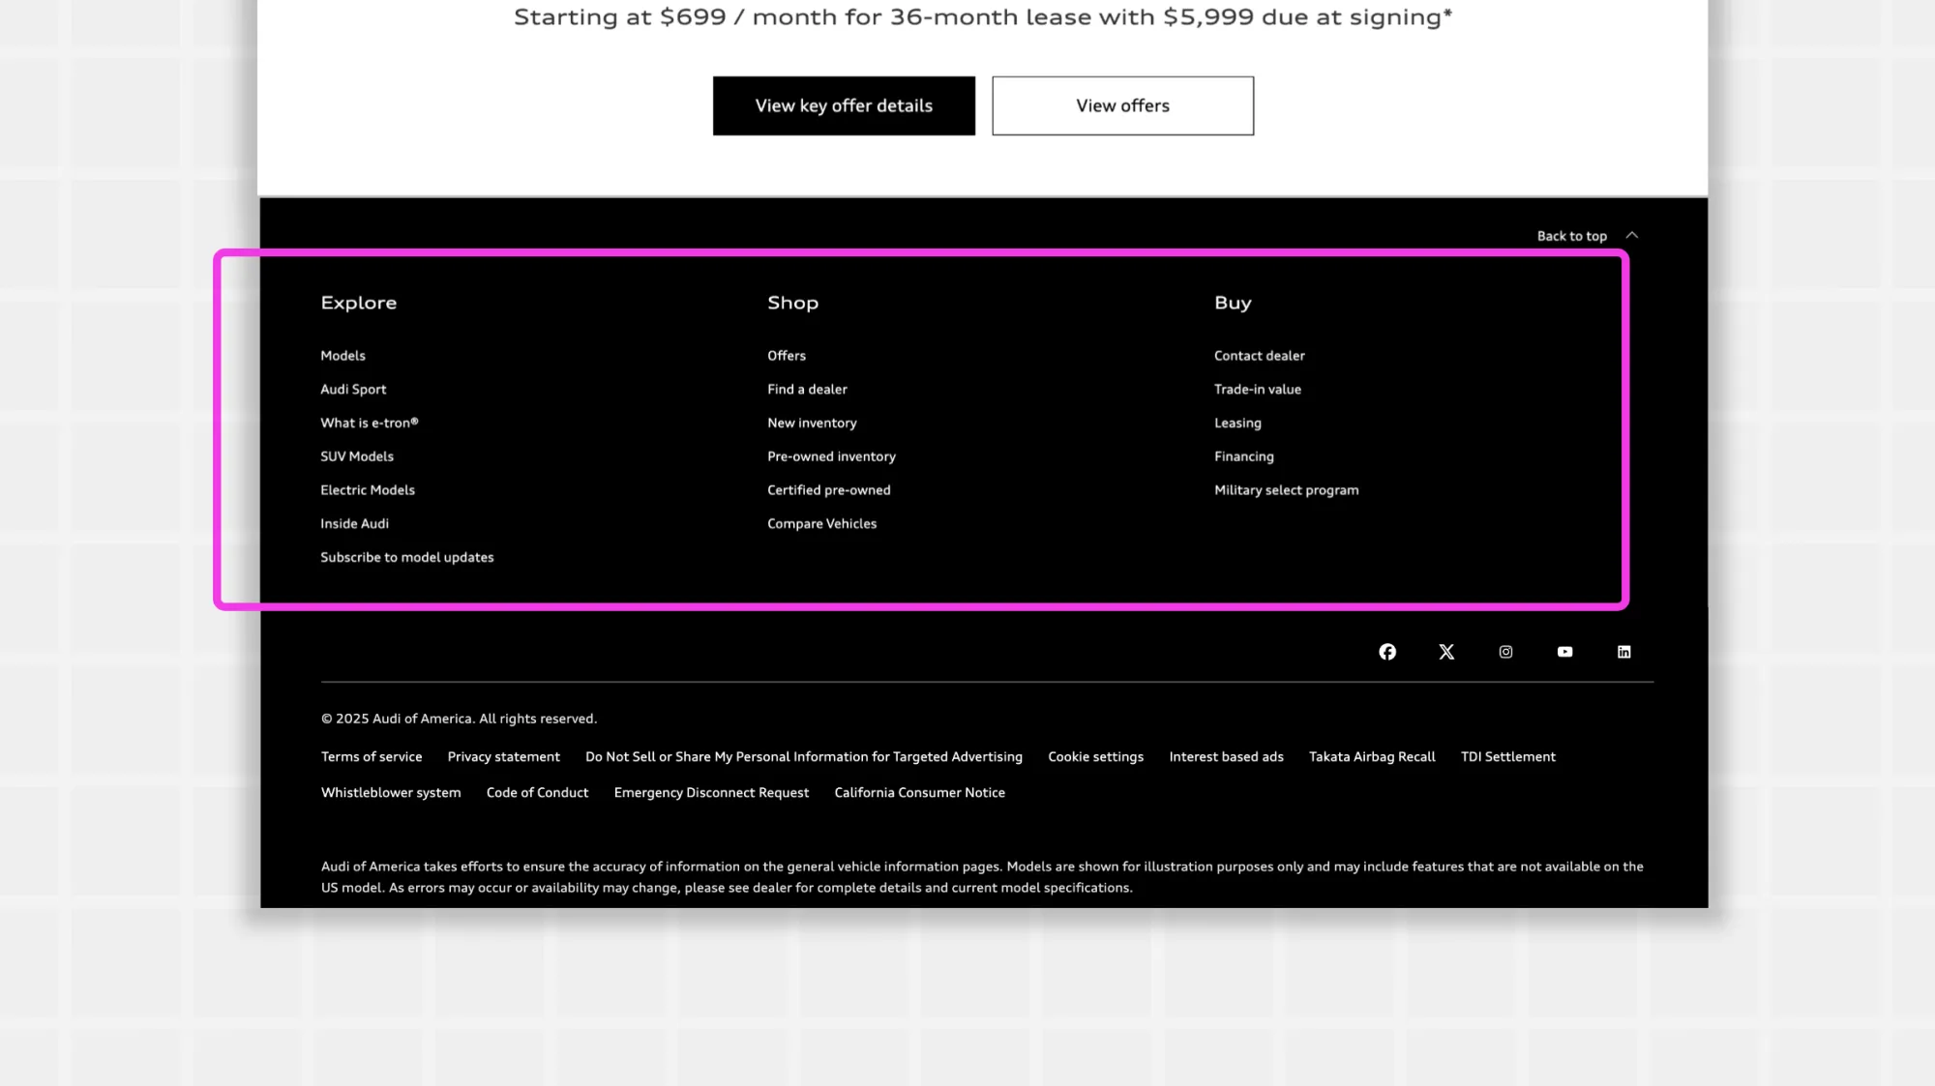The width and height of the screenshot is (1935, 1086).
Task: Open TDI Settlement link
Action: [x=1508, y=757]
